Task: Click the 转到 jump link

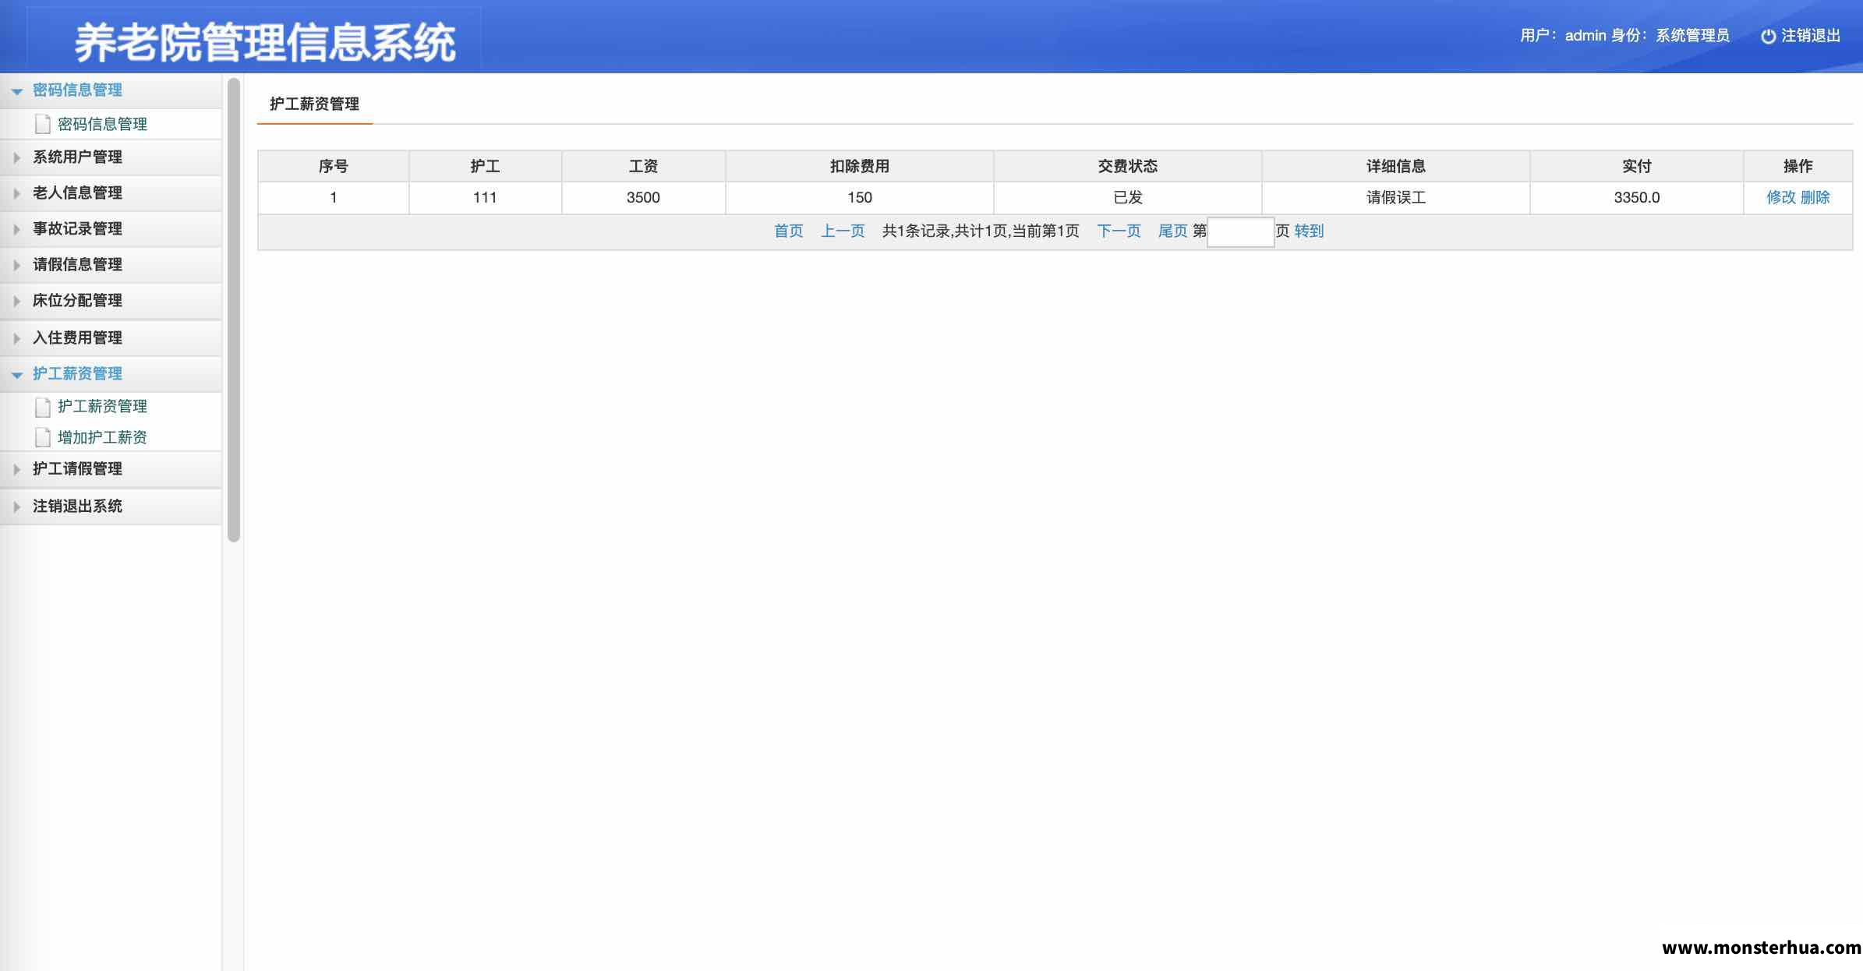Action: 1310,231
